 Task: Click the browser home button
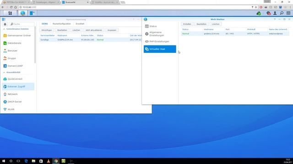16,7
